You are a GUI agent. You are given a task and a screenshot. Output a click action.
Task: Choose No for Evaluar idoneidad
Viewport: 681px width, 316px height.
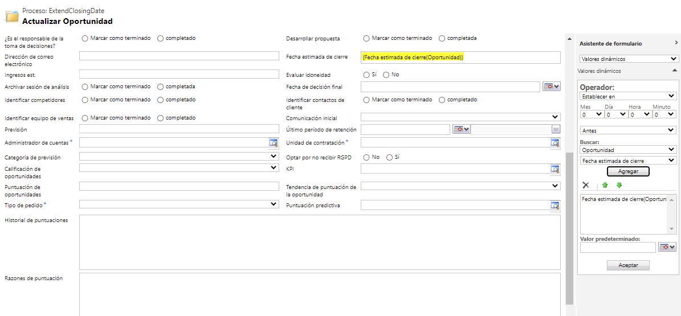tap(386, 75)
